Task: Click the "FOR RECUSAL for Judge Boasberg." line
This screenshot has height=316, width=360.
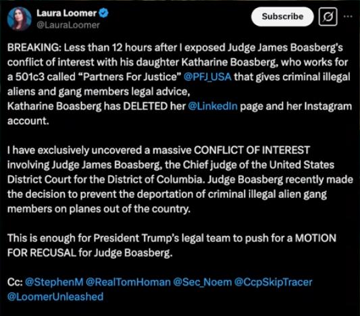Action: pos(90,253)
